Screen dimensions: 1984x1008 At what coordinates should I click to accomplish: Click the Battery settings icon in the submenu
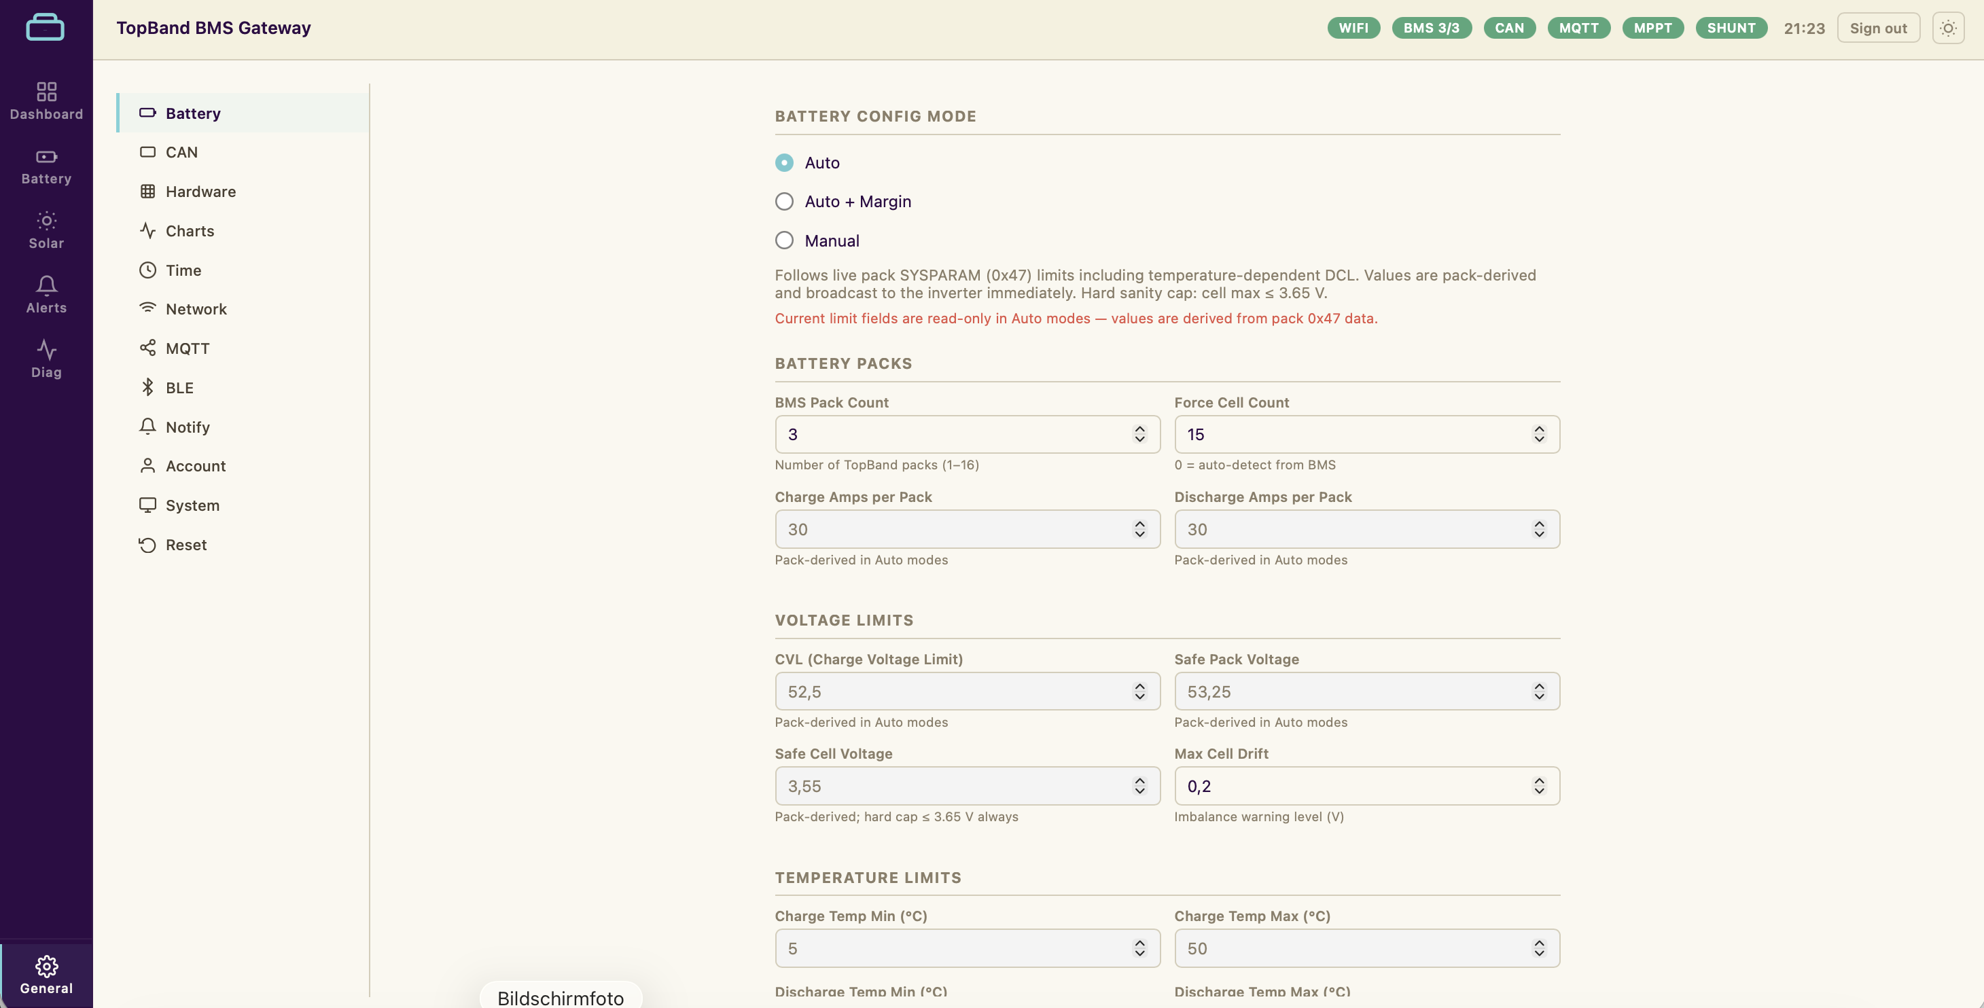tap(148, 113)
